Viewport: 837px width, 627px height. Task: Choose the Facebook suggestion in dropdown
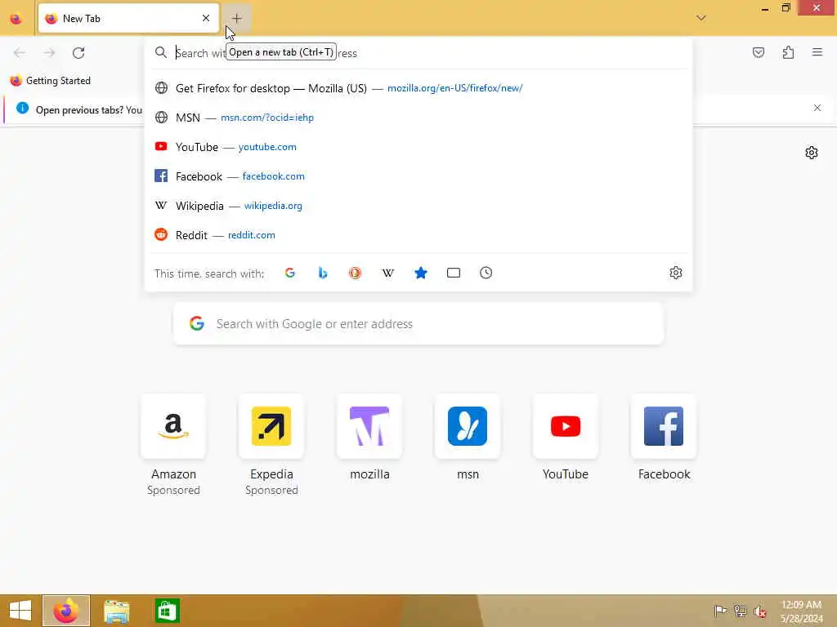418,176
